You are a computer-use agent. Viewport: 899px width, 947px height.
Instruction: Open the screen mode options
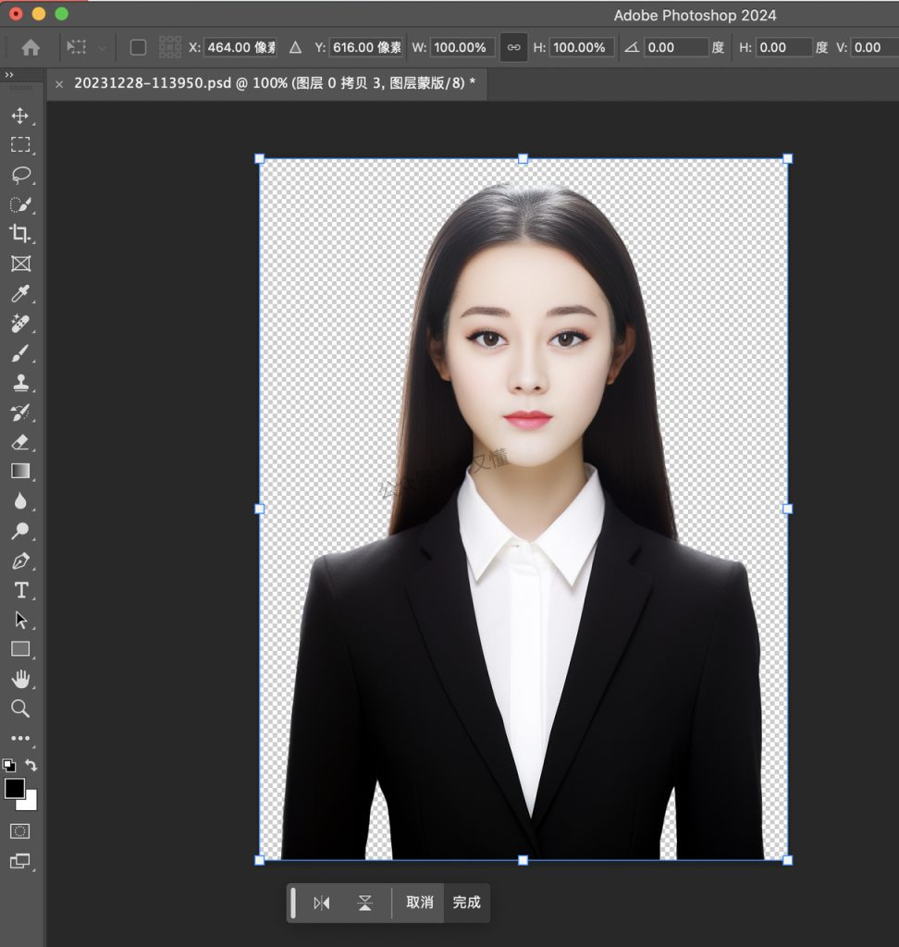pos(19,861)
